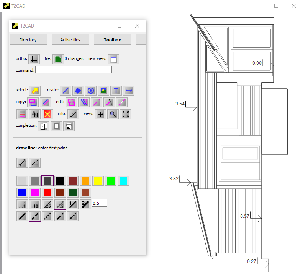Set line width to .1

[x=22, y=204]
